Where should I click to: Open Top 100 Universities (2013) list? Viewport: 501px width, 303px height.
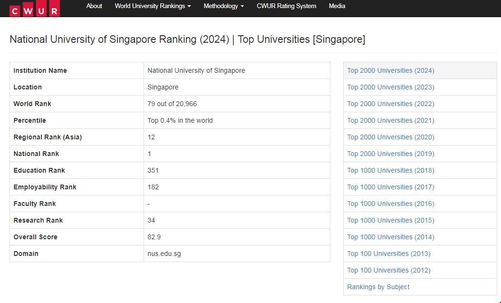coord(389,254)
